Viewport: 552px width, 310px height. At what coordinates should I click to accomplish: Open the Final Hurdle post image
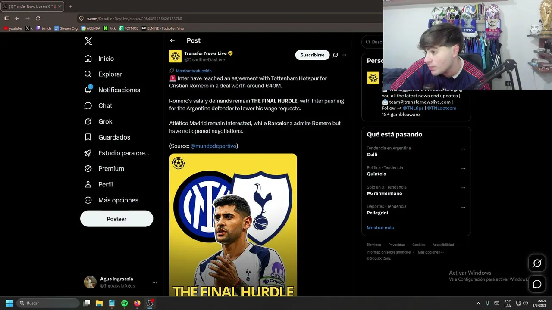(233, 225)
